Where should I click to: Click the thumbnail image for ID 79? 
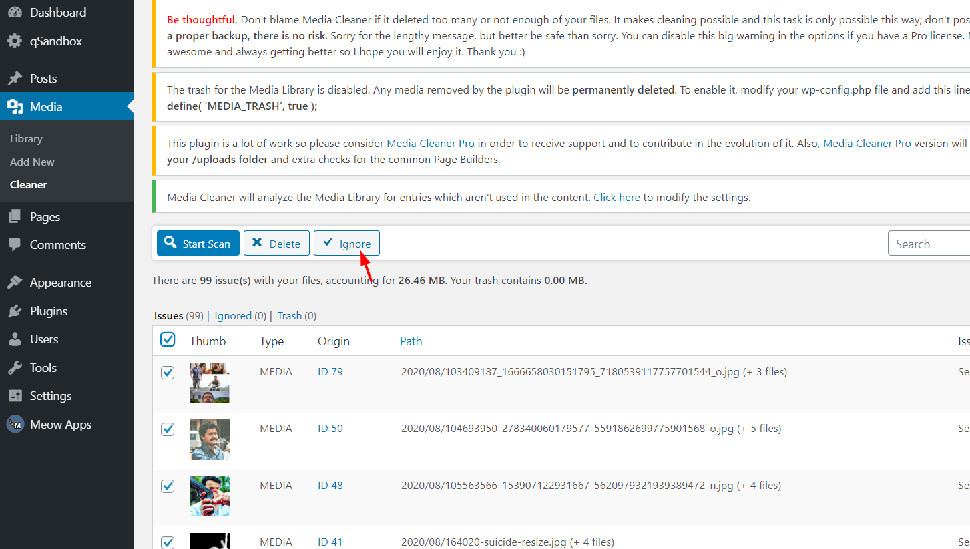click(210, 383)
